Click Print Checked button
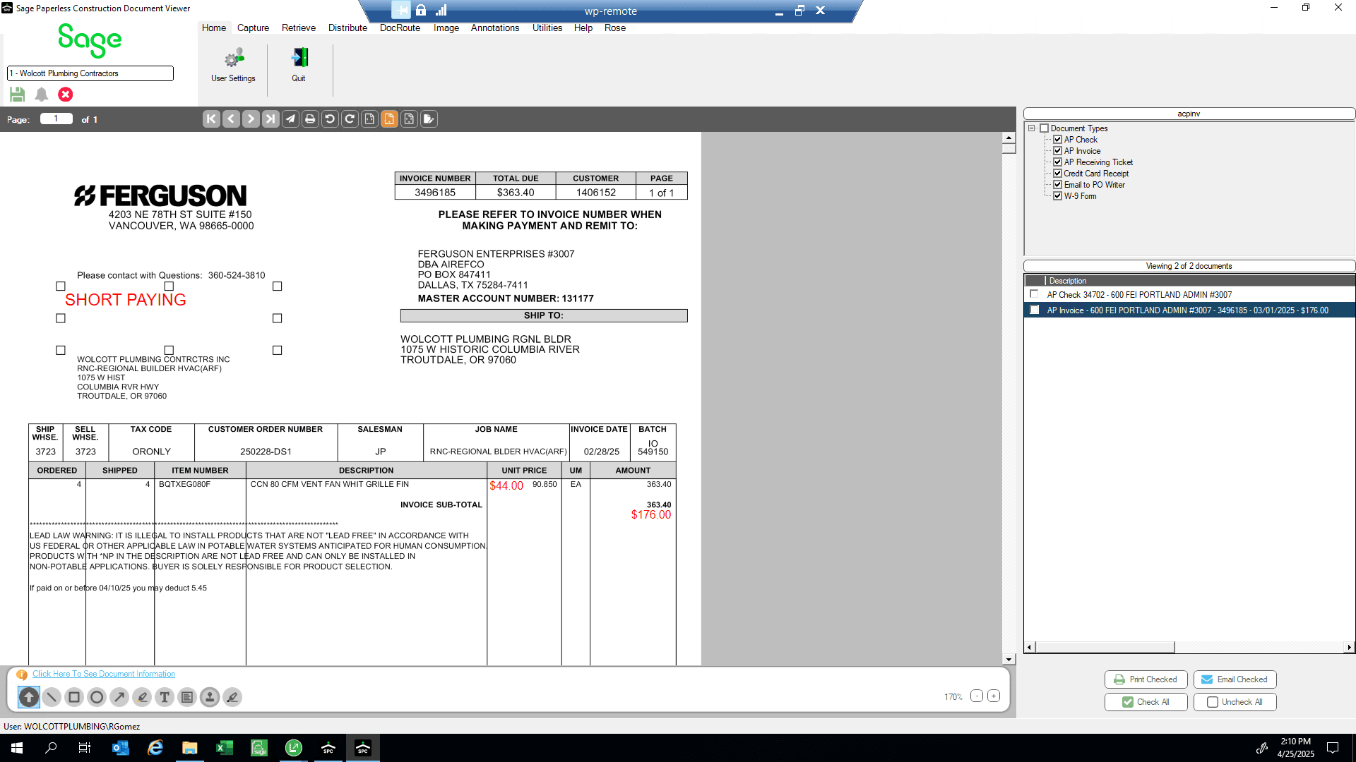This screenshot has height=762, width=1356. click(1146, 679)
